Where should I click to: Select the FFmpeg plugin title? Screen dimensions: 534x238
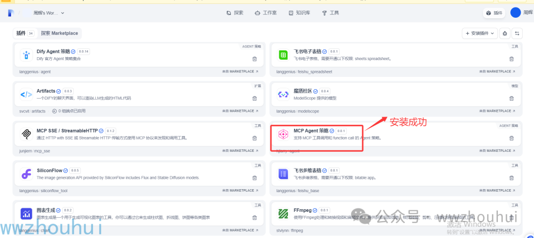[x=302, y=210]
